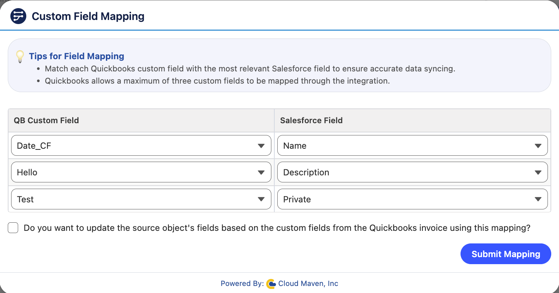Open the Private Salesforce field dropdown
This screenshot has height=293, width=559.
(x=412, y=199)
